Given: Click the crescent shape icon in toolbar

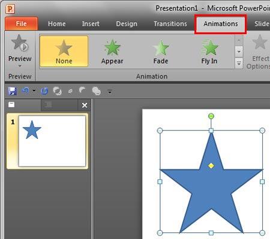Looking at the screenshot, I should click(x=82, y=90).
